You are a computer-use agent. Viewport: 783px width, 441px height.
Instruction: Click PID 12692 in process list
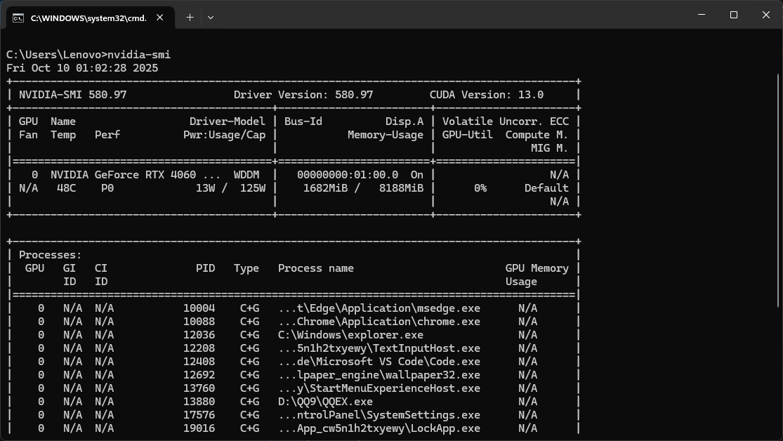(x=199, y=375)
